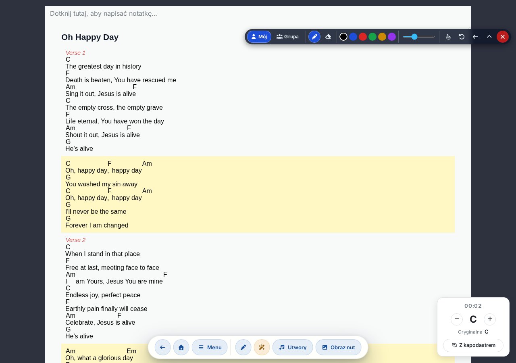516x363 pixels.
Task: Click the lyric 'The empty cross, the empty grave'
Action: [114, 108]
